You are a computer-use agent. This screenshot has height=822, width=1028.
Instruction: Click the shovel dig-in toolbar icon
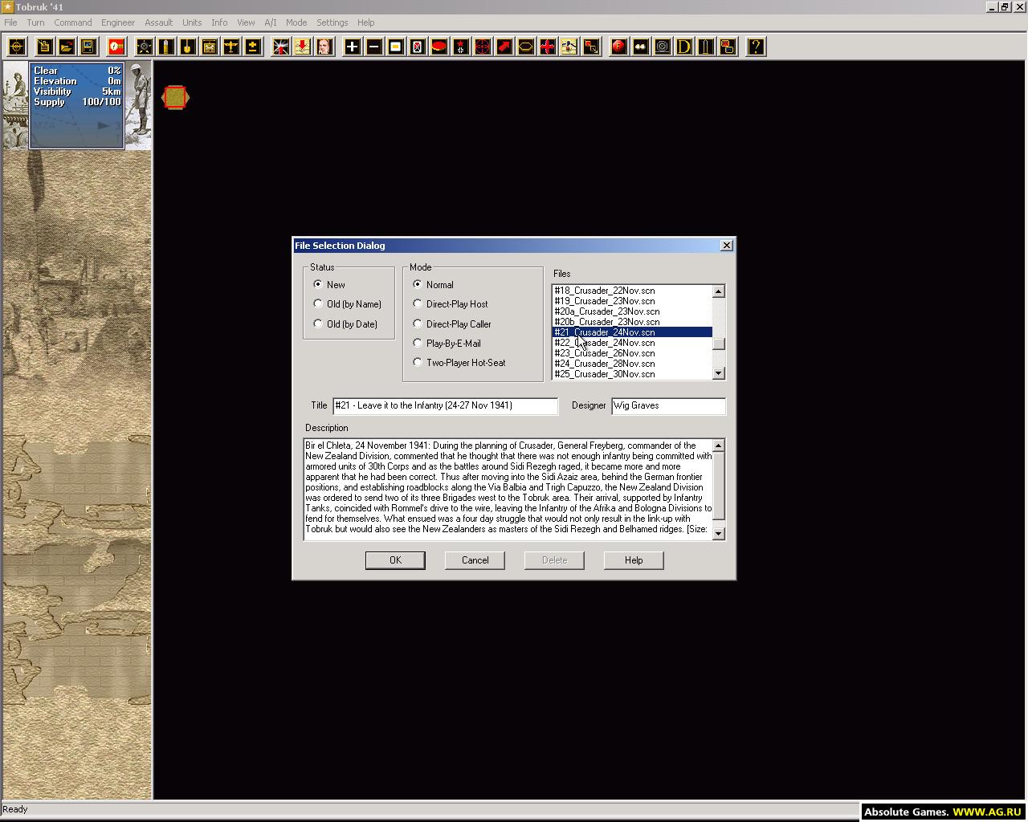(187, 47)
